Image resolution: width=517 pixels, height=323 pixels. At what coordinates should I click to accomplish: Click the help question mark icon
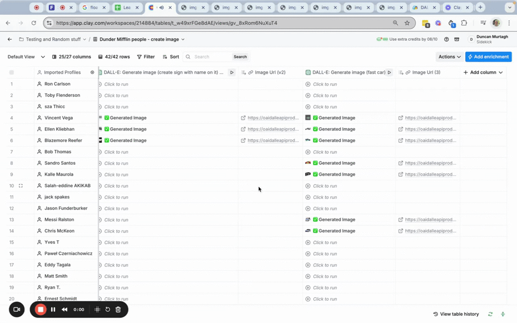pos(446,39)
